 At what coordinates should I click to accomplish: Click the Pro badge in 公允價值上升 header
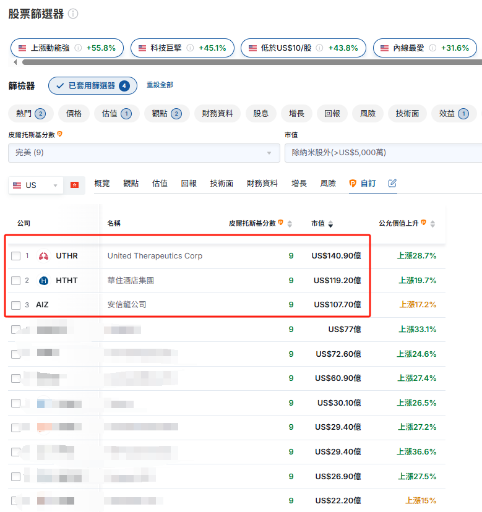(x=423, y=223)
